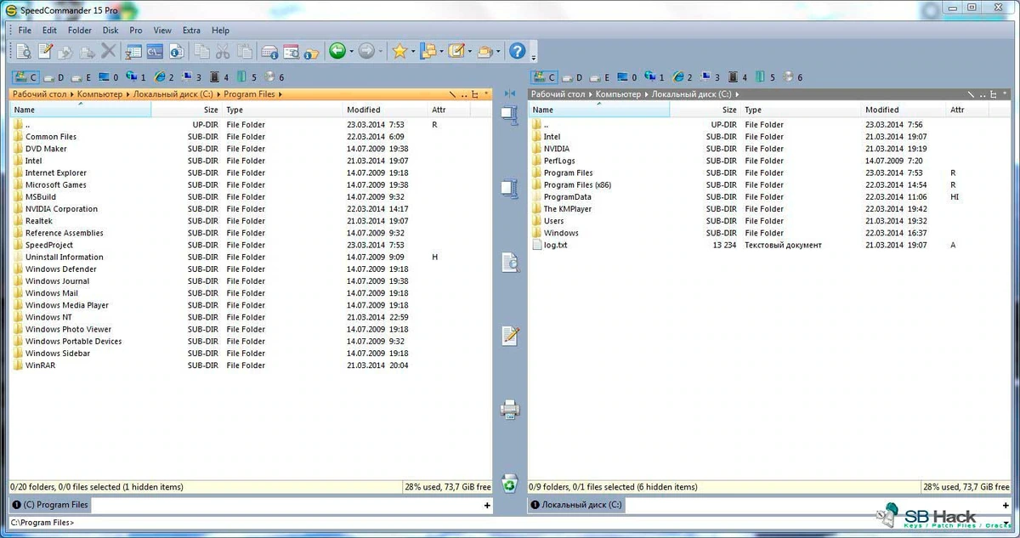Open the Forward history dropdown arrow
The height and width of the screenshot is (538, 1020).
coord(381,52)
